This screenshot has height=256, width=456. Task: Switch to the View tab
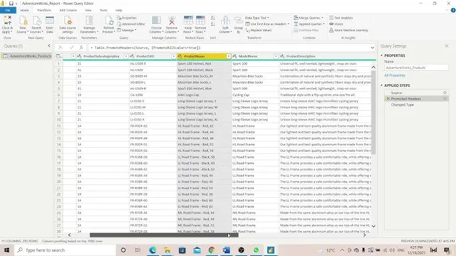click(x=88, y=10)
